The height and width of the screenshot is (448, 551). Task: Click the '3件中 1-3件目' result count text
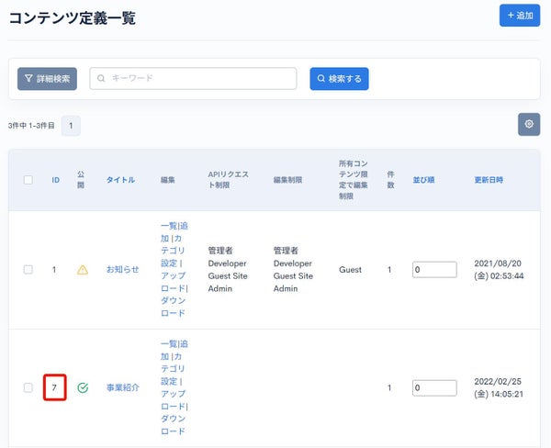(x=31, y=126)
